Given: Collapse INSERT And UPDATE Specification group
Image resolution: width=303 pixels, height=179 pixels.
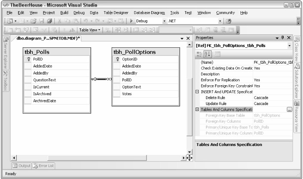Looking at the screenshot, I should [197, 92].
